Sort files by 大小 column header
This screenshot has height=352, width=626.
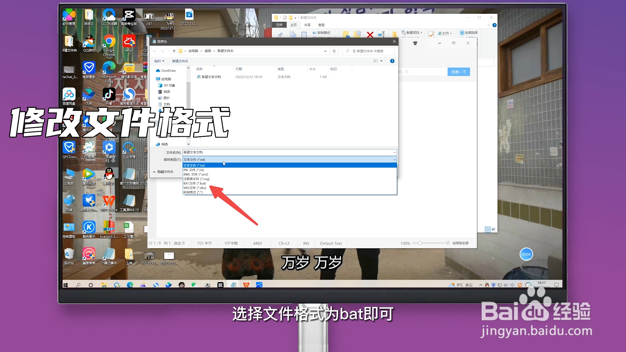click(x=312, y=69)
